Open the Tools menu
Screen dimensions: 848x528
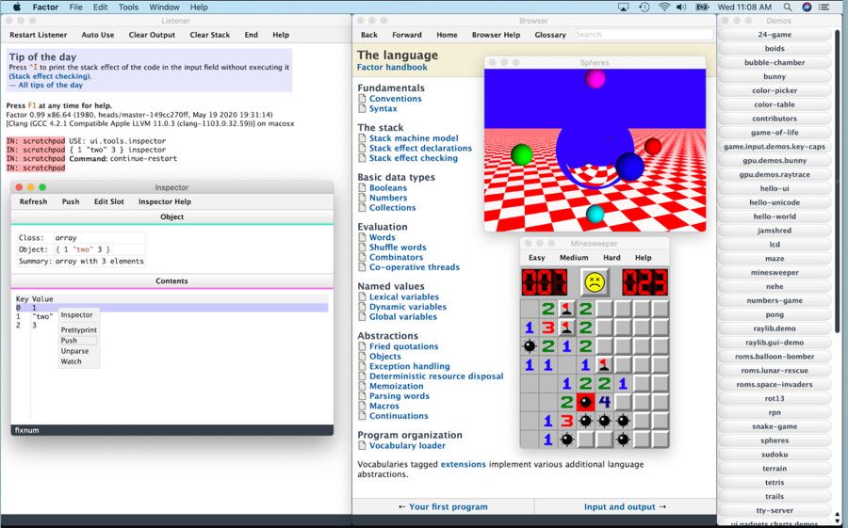tap(128, 7)
